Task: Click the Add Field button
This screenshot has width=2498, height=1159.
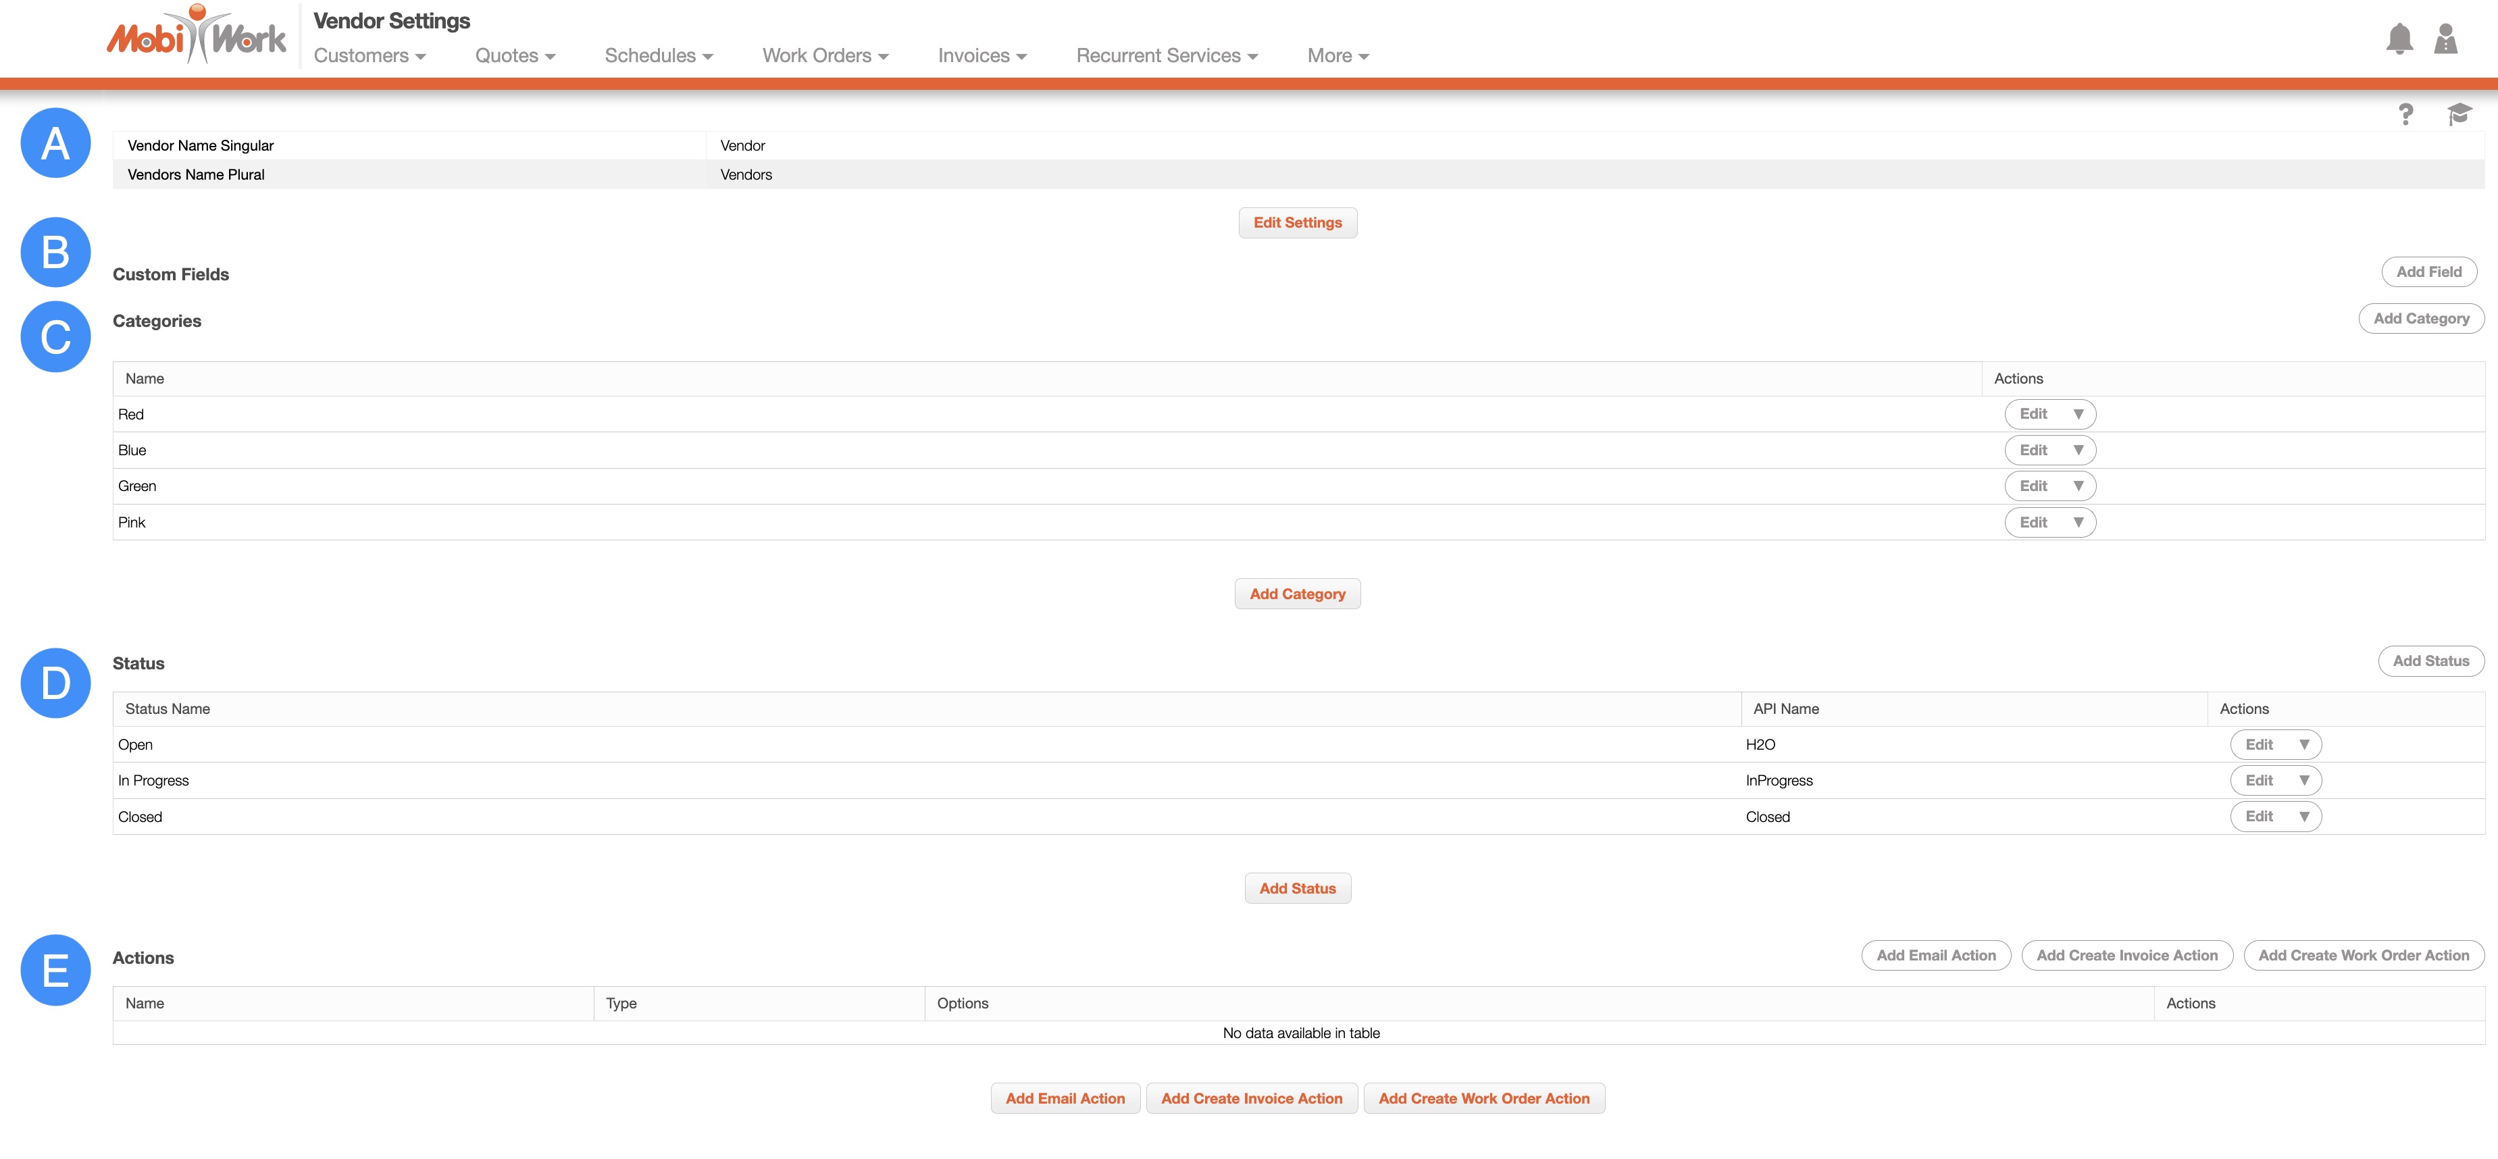Action: click(2428, 272)
